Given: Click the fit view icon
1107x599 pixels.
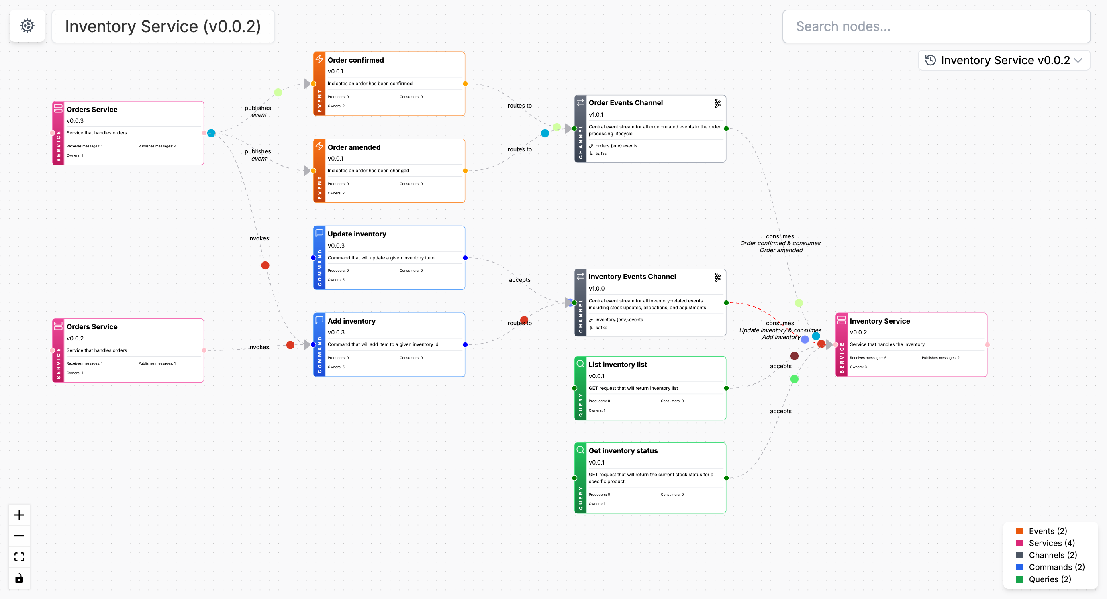Looking at the screenshot, I should click(19, 557).
